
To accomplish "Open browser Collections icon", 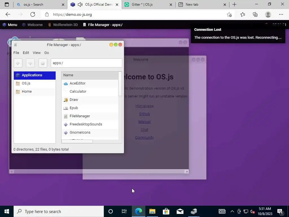I will coord(255,14).
